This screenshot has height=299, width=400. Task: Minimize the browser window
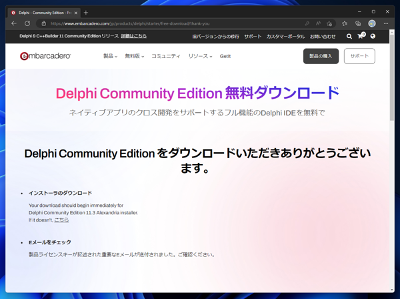point(359,12)
